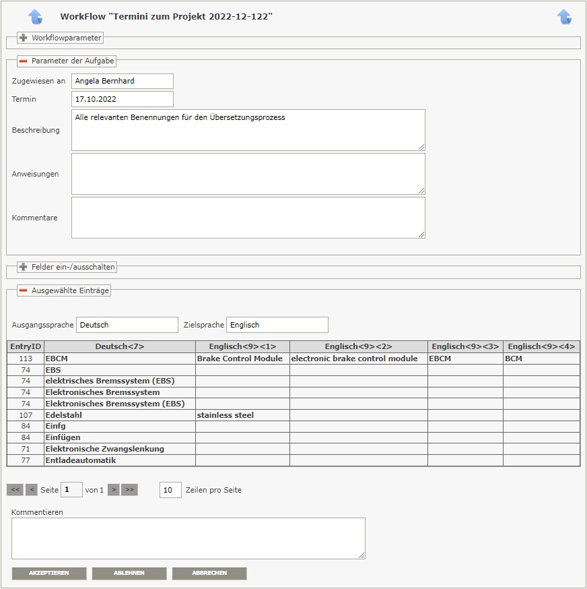Image resolution: width=587 pixels, height=589 pixels.
Task: Expand the Workflowparameter section
Action: pyautogui.click(x=24, y=38)
